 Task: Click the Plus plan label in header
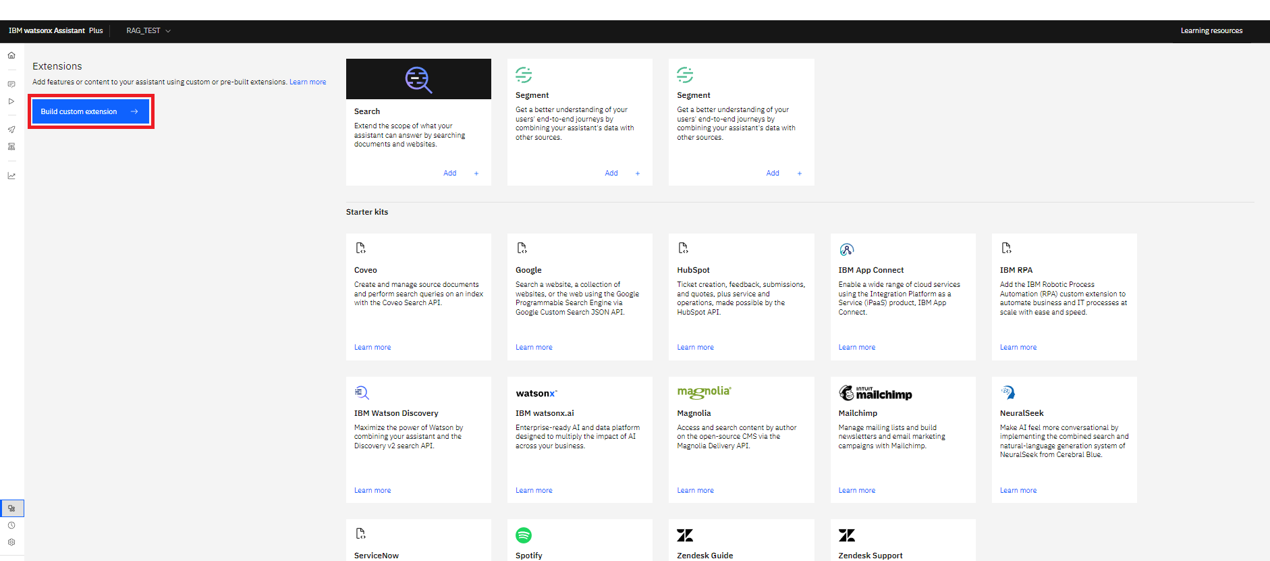click(x=96, y=31)
